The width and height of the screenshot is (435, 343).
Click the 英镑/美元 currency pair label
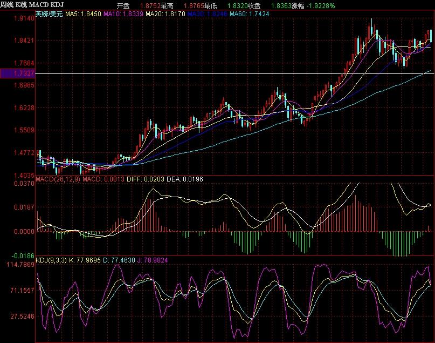point(49,13)
